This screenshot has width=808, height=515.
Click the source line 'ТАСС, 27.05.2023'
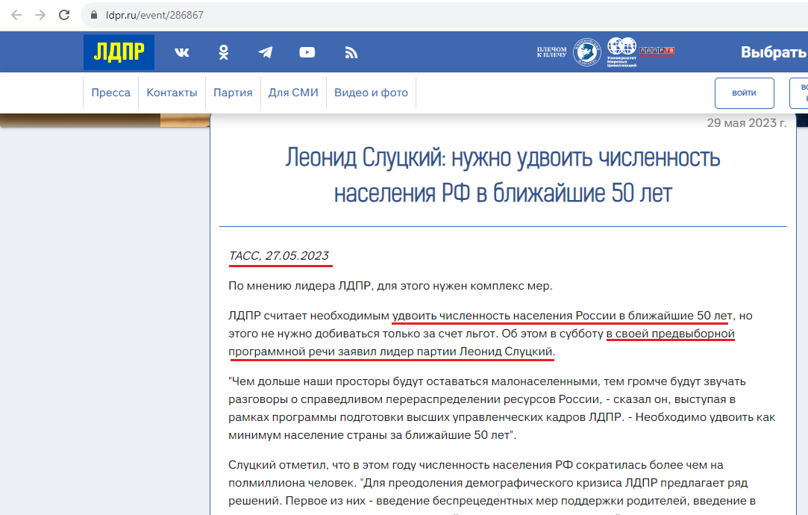(279, 256)
